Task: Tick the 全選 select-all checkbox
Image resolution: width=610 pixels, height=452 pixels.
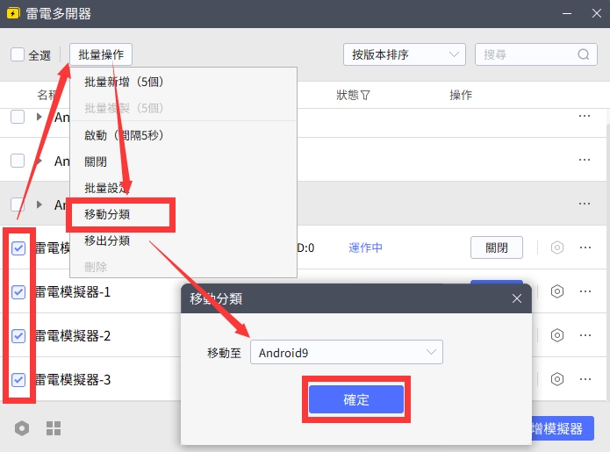Action: pos(18,54)
